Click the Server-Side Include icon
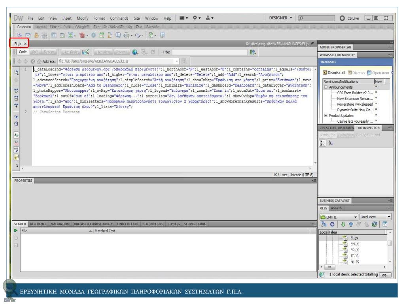405x304 pixels. coord(110,35)
